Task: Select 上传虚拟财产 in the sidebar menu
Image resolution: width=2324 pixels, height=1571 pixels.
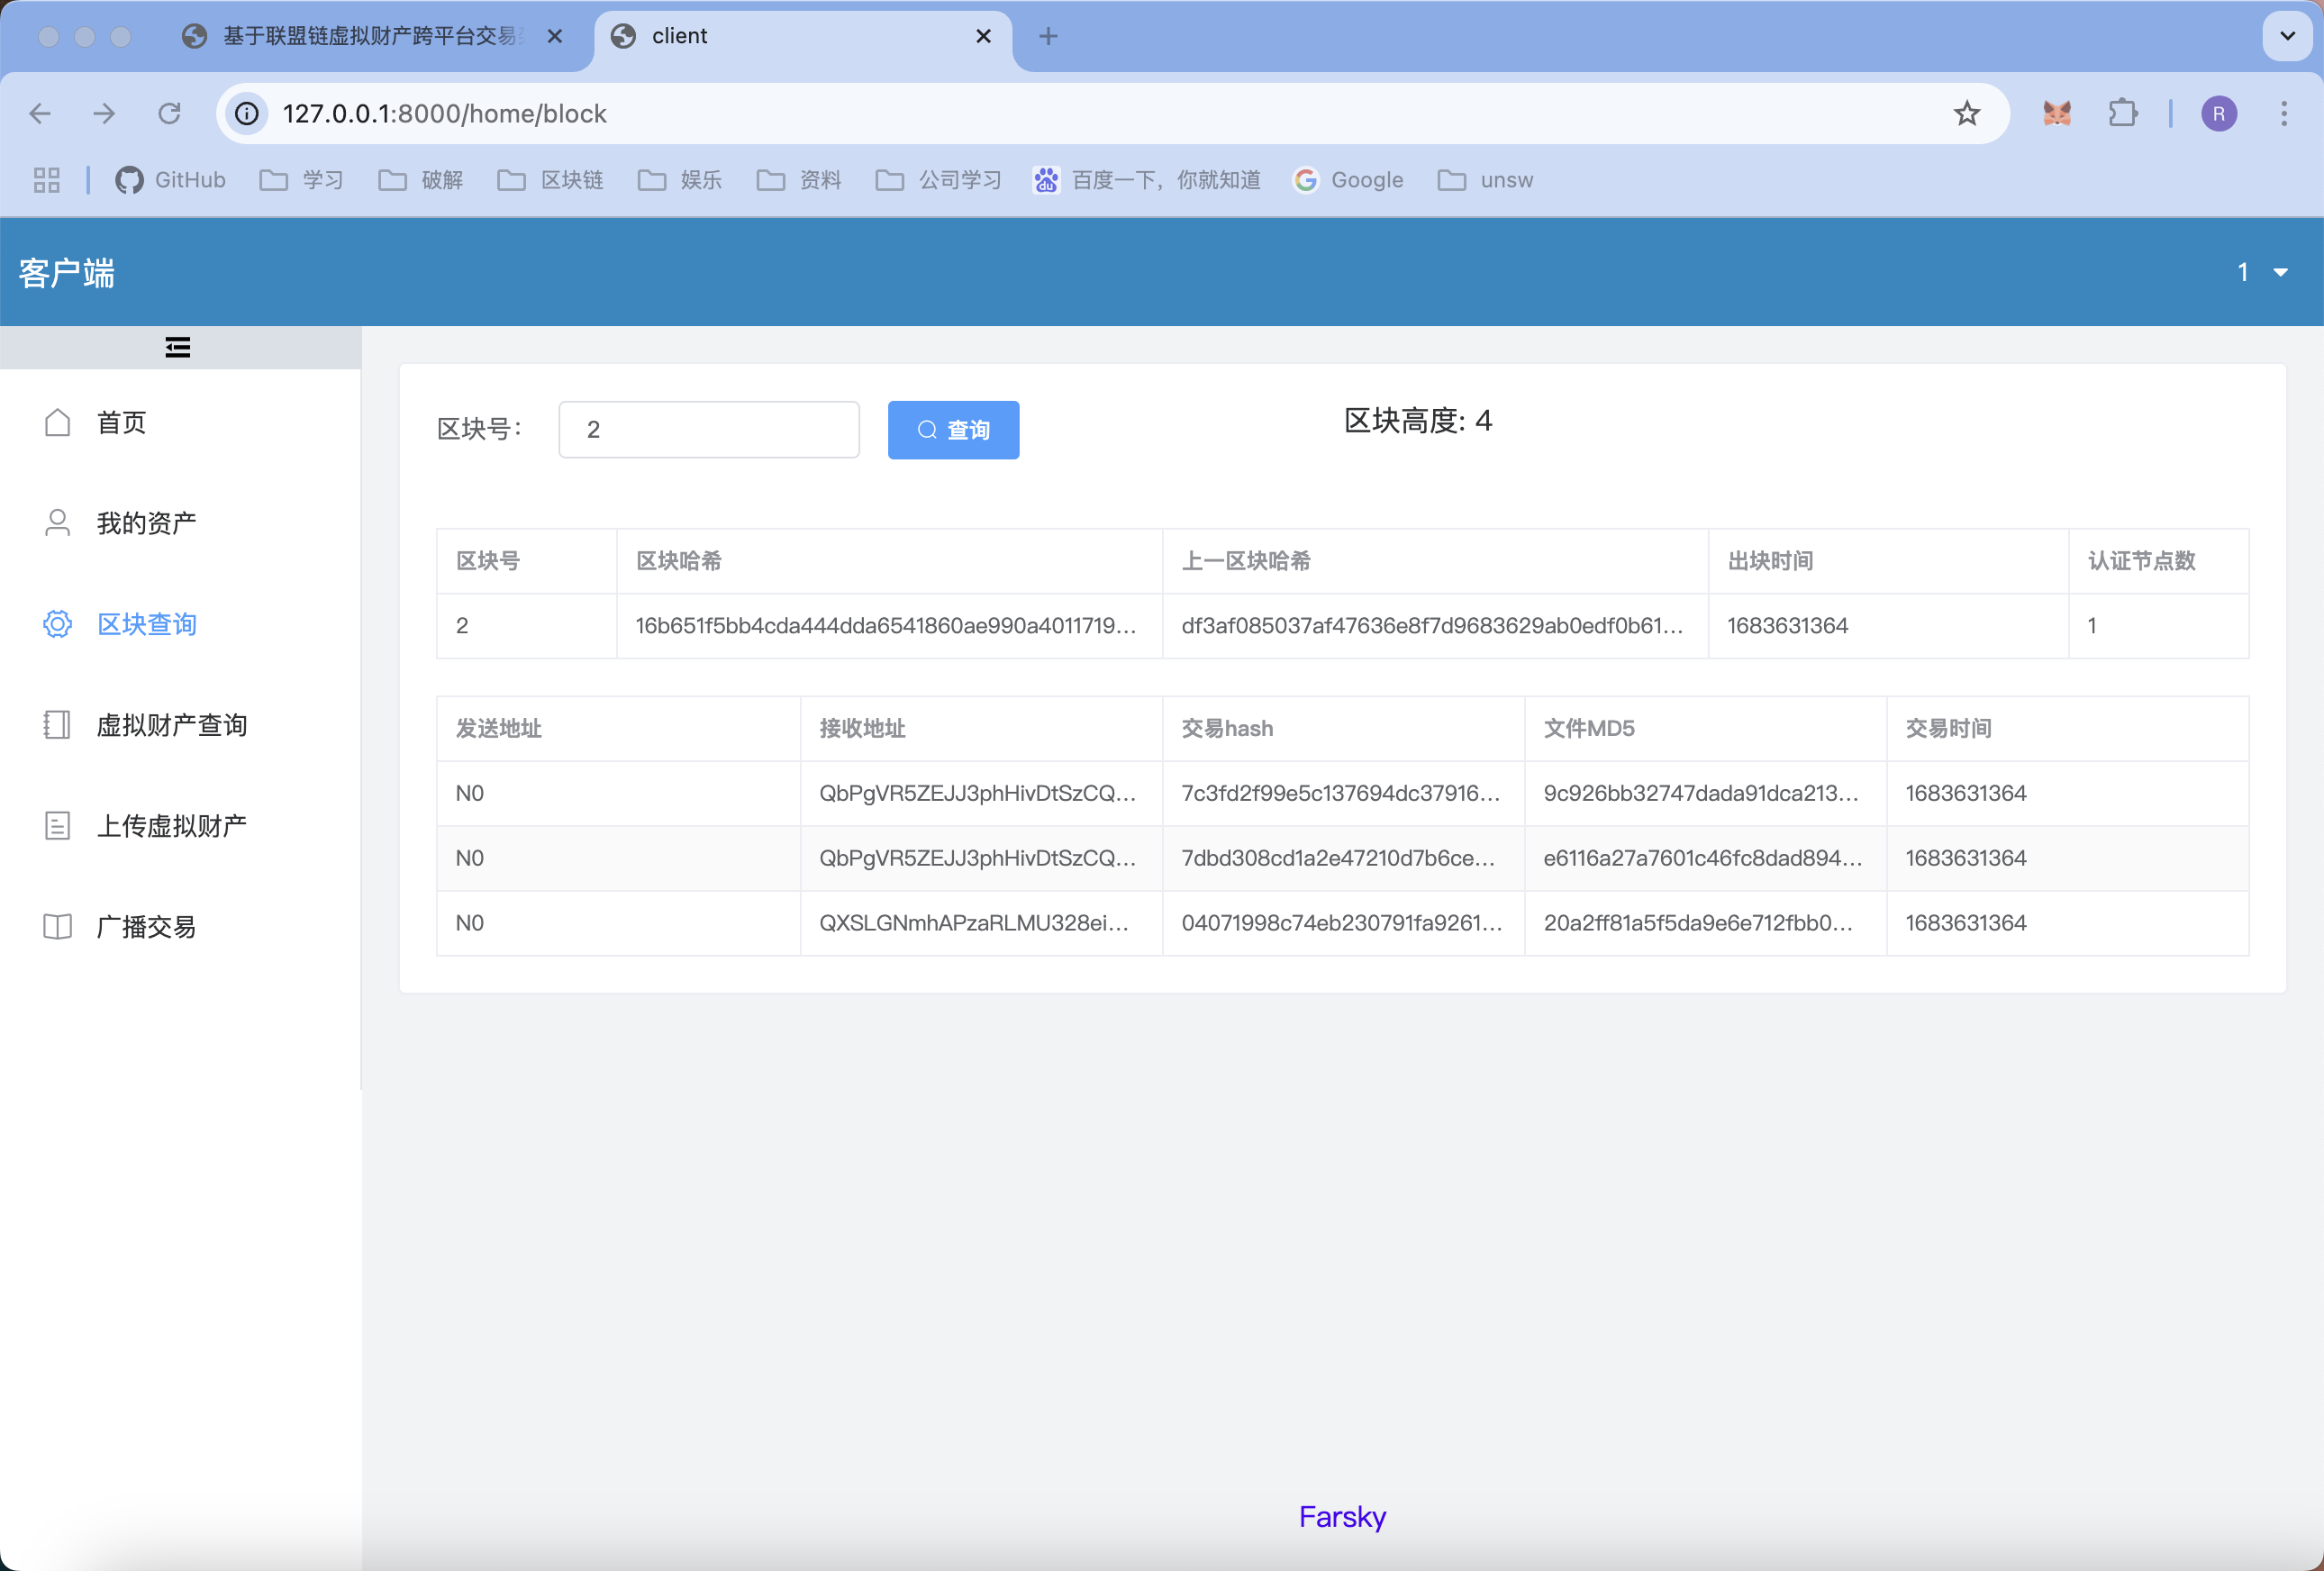Action: coord(171,826)
